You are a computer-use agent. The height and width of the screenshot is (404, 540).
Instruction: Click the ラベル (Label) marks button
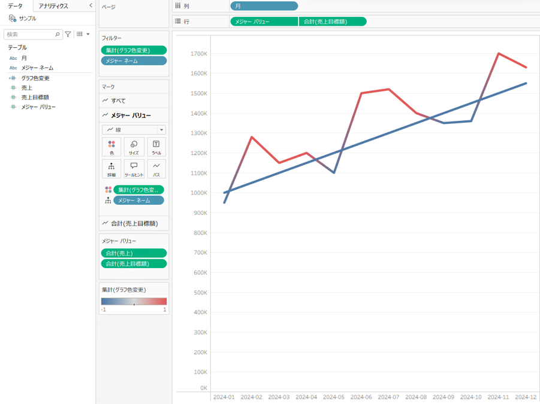(x=156, y=147)
